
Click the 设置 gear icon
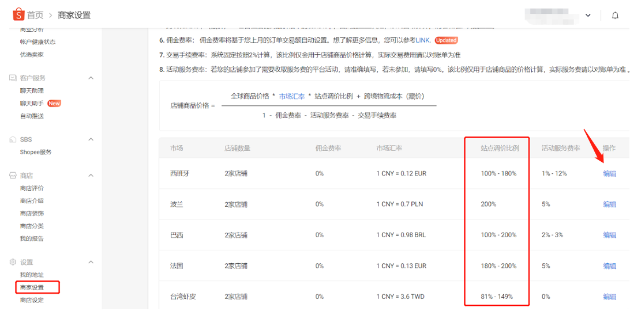pyautogui.click(x=13, y=262)
